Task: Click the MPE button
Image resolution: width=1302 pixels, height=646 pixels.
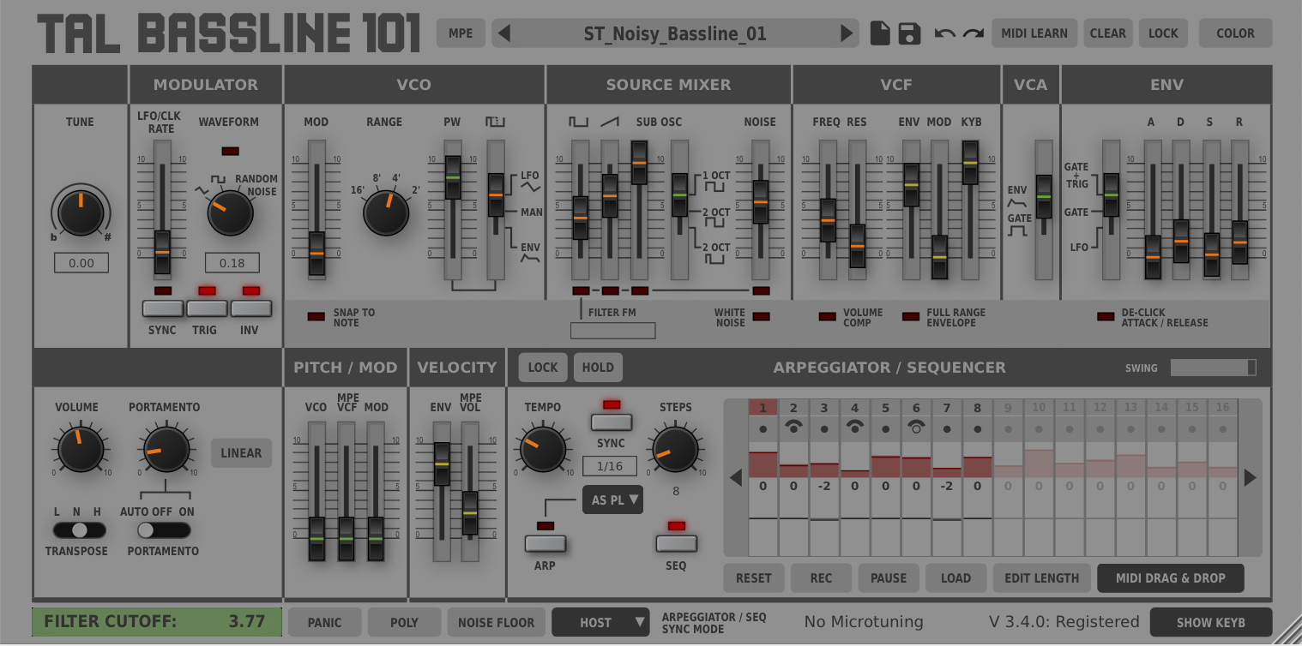Action: coord(461,33)
